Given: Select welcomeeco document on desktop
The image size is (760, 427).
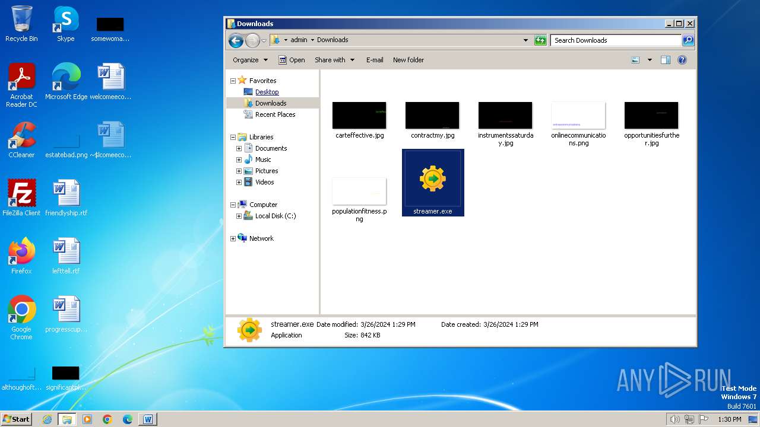Looking at the screenshot, I should coord(110,82).
